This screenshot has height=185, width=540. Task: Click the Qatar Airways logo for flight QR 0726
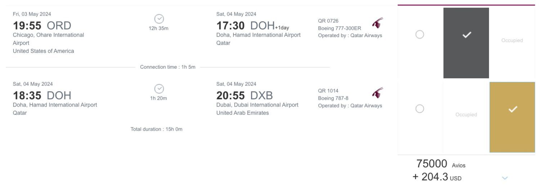pyautogui.click(x=378, y=23)
